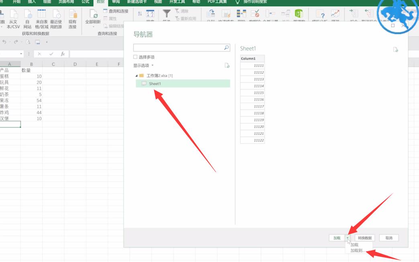Open the 开发工具 ribbon tab

click(x=177, y=2)
